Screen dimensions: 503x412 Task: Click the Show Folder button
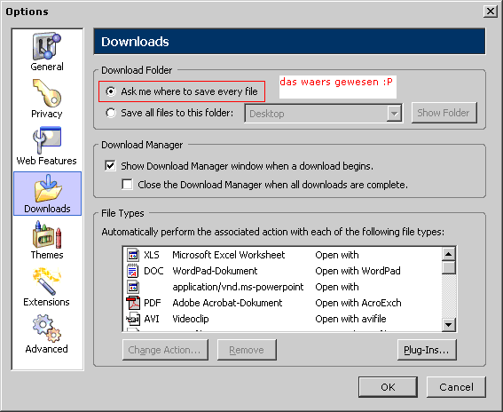(444, 113)
